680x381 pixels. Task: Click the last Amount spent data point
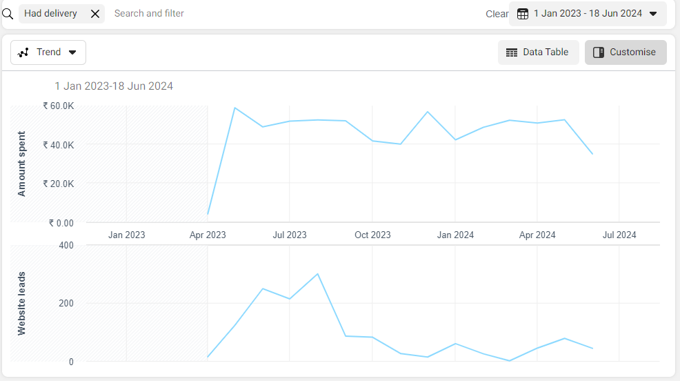coord(592,154)
